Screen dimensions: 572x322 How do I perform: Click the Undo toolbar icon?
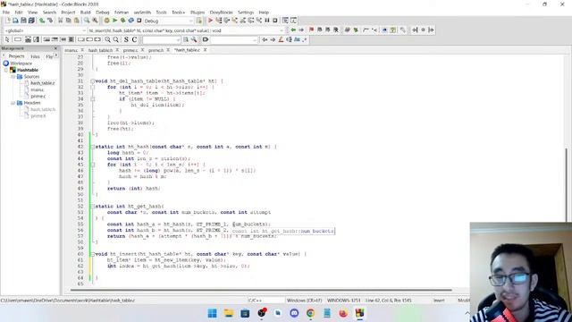[42, 21]
